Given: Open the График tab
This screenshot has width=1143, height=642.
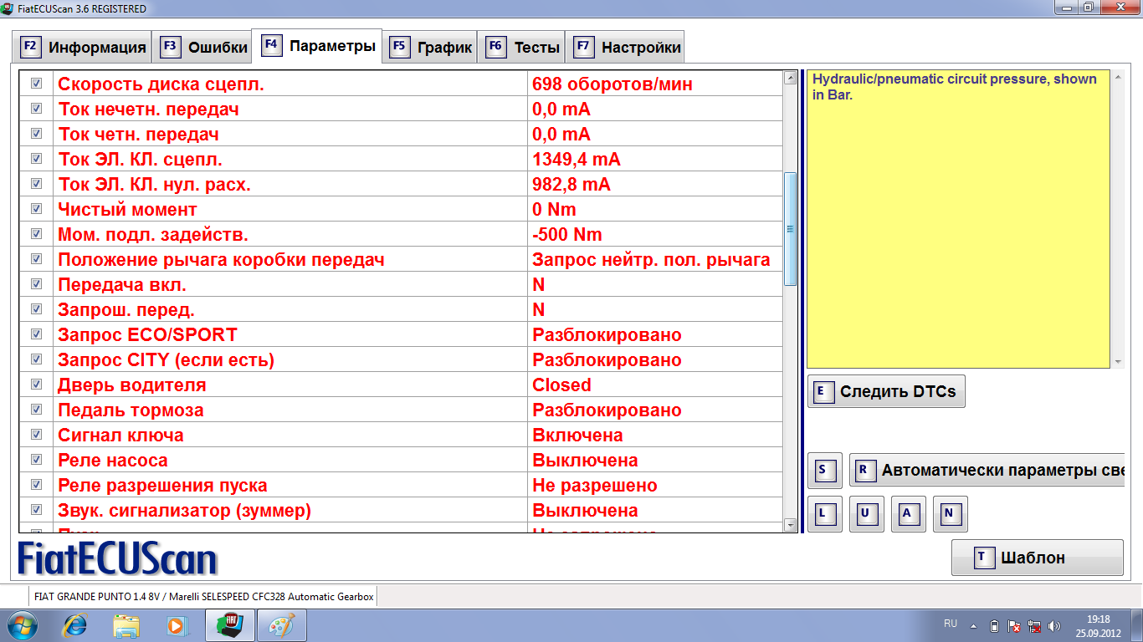Looking at the screenshot, I should [432, 48].
